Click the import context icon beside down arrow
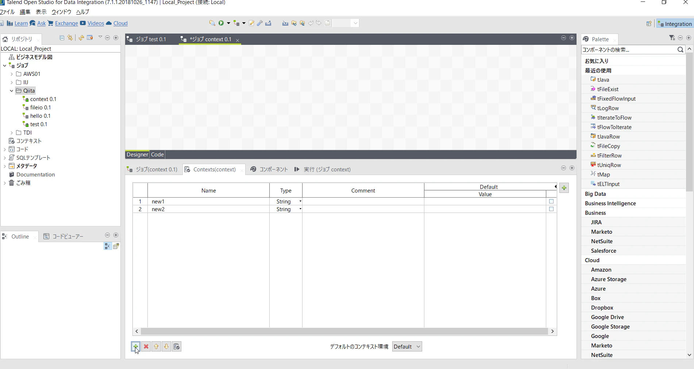This screenshot has width=694, height=369. point(177,346)
